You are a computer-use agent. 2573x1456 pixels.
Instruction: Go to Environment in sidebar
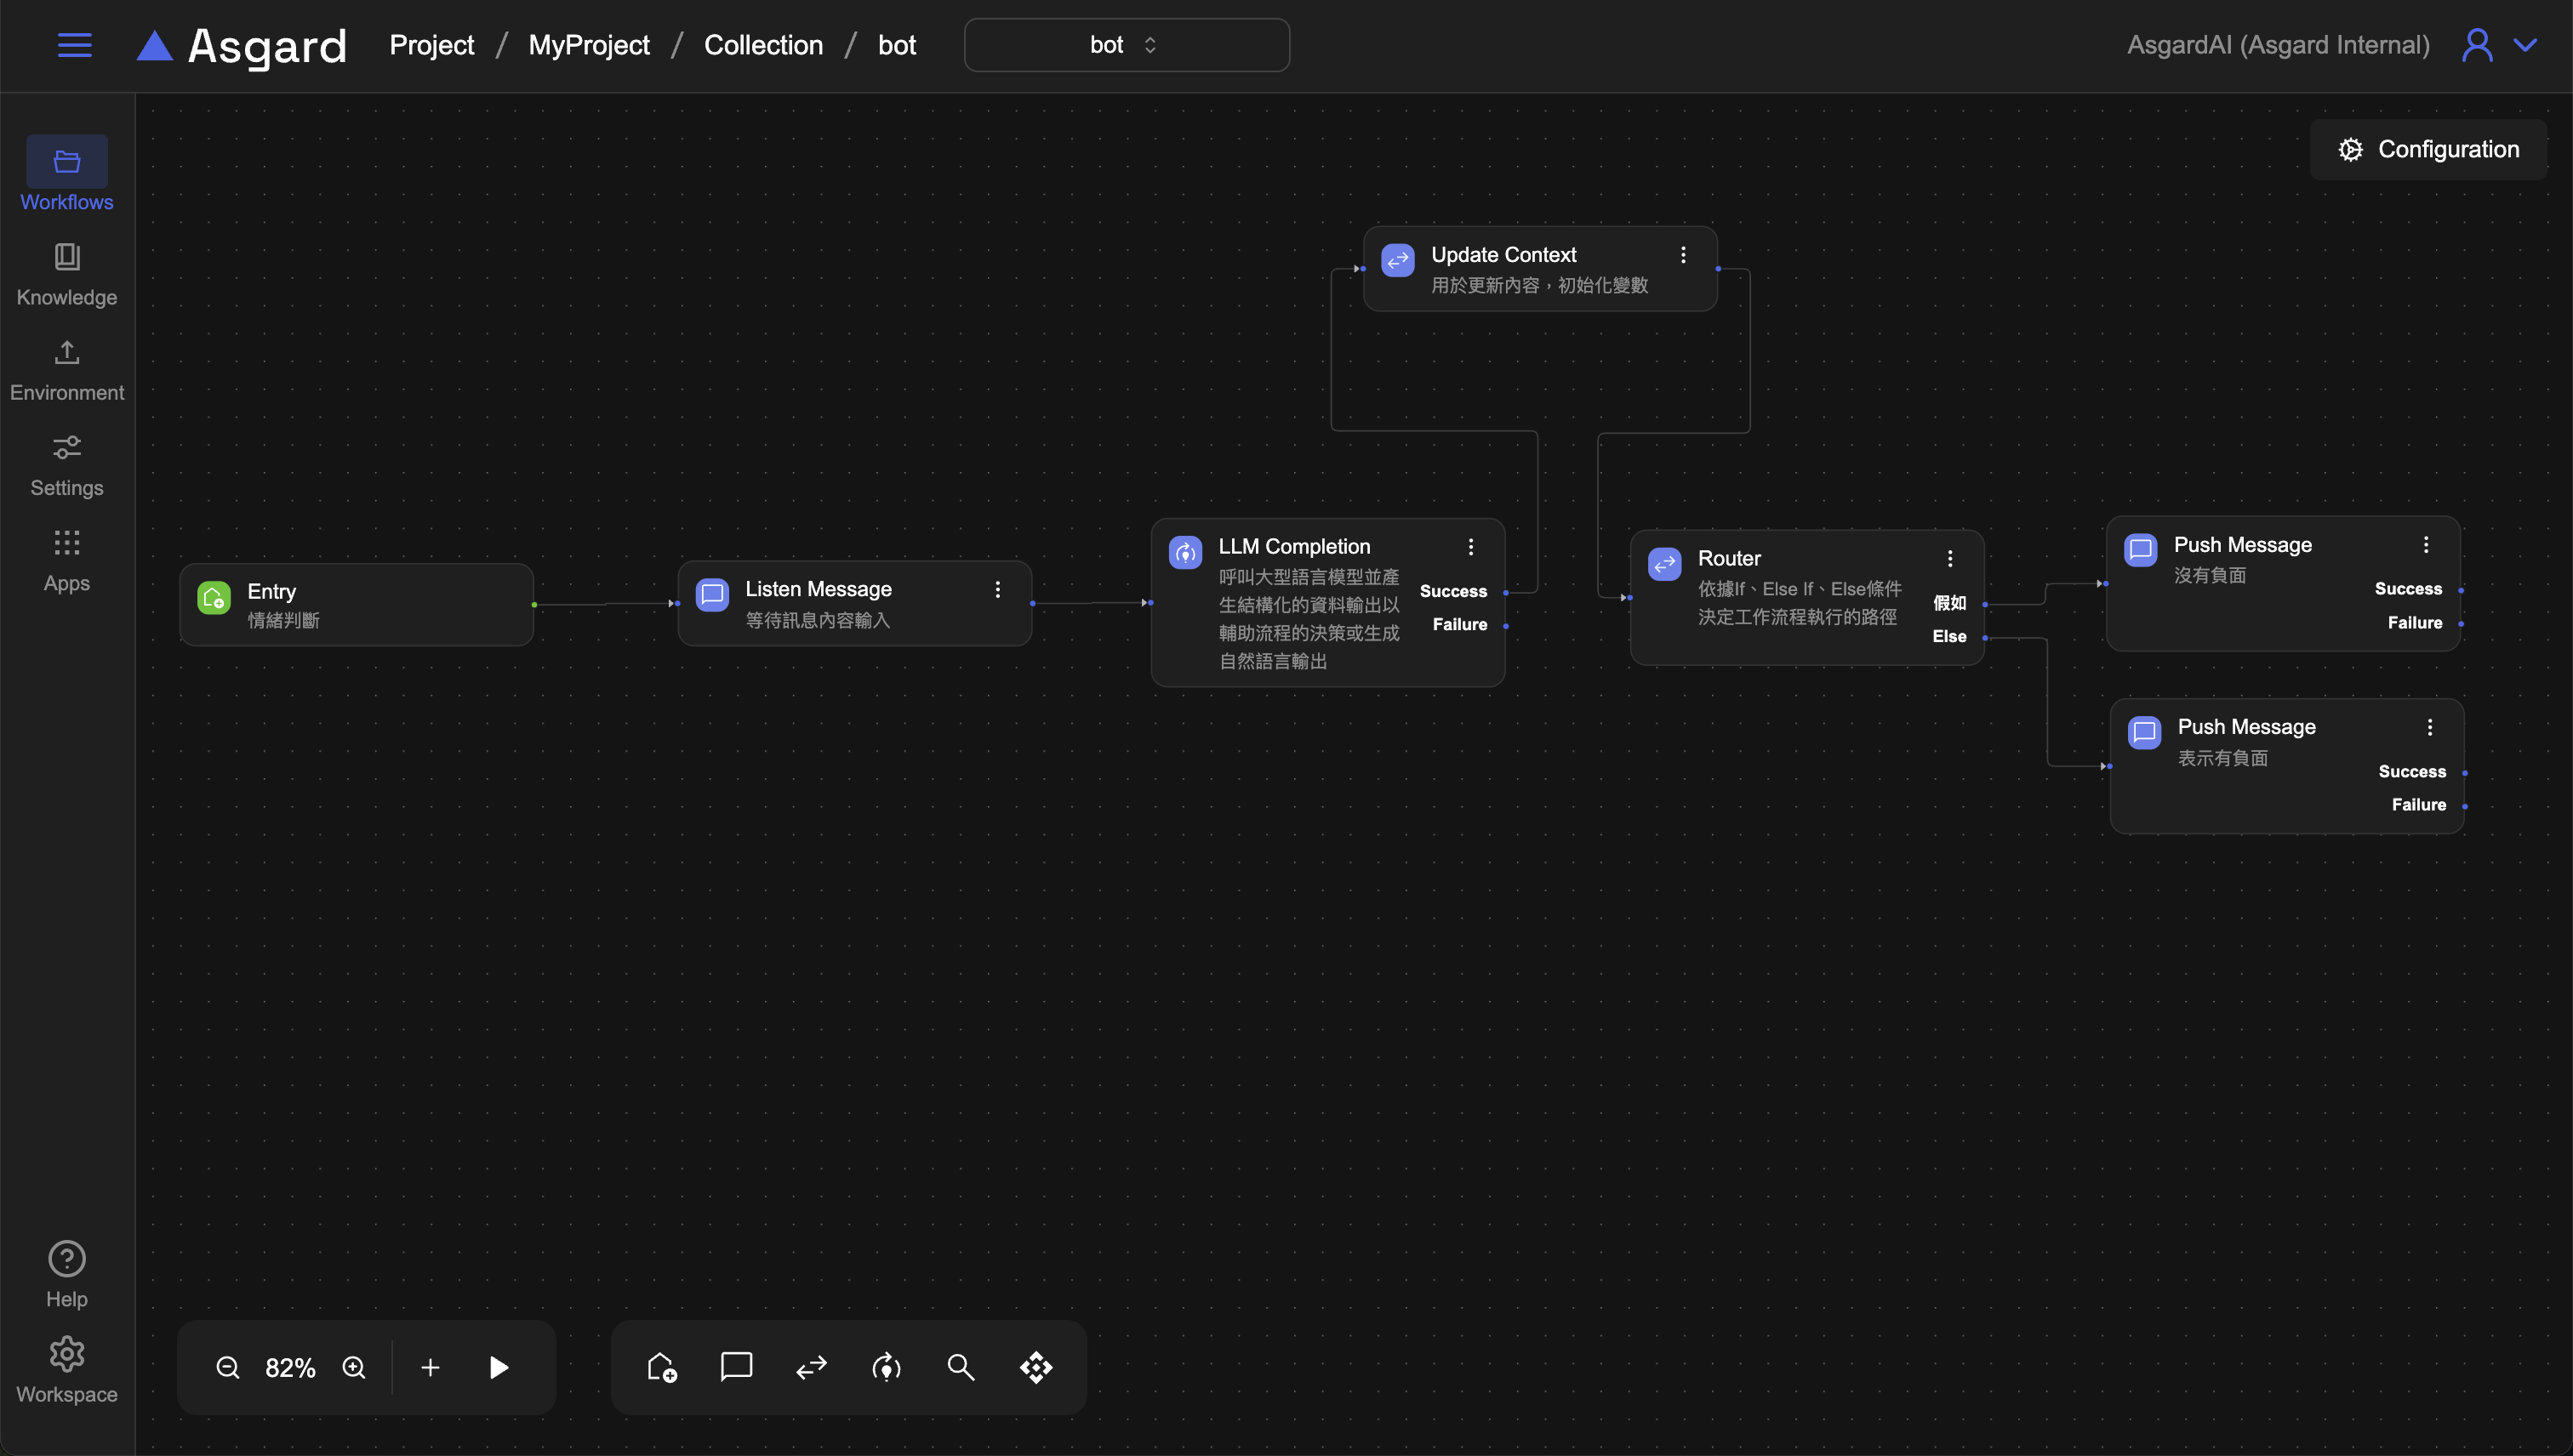[x=67, y=370]
